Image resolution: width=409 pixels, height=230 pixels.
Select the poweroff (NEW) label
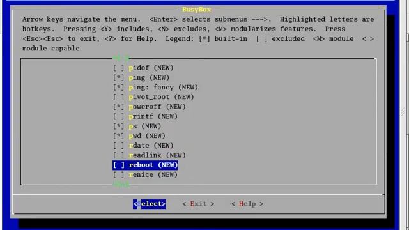157,107
